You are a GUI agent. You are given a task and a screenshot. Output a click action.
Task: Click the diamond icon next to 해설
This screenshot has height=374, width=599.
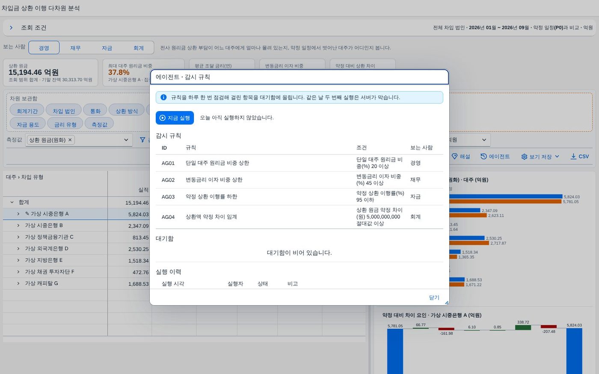455,156
